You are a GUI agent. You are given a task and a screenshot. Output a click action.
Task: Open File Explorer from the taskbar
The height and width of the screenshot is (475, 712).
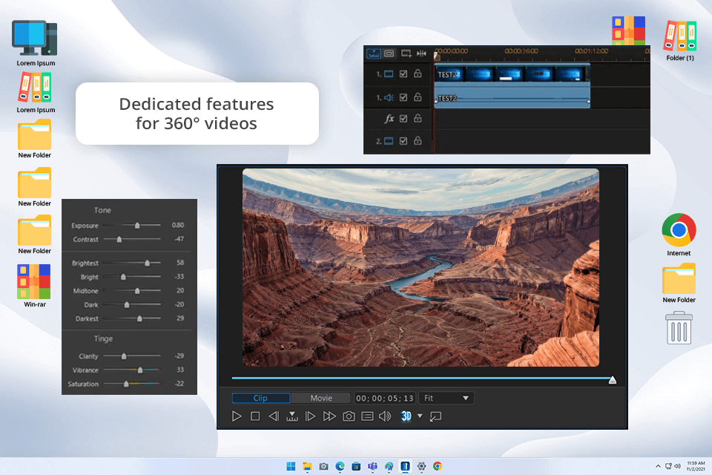[x=307, y=466]
